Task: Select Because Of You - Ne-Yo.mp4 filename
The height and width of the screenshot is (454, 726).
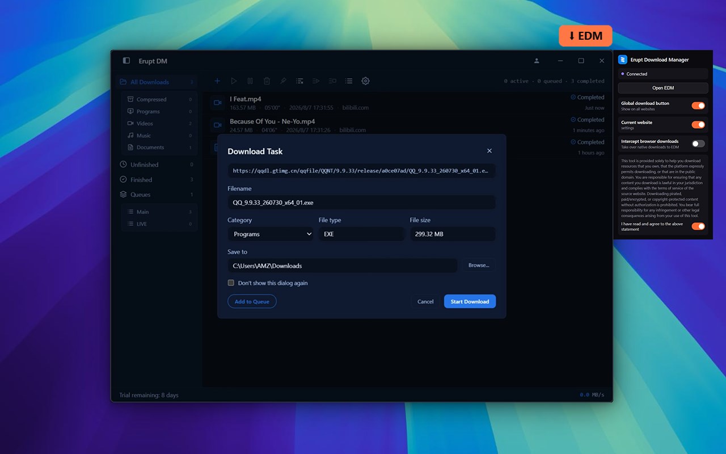Action: 272,121
